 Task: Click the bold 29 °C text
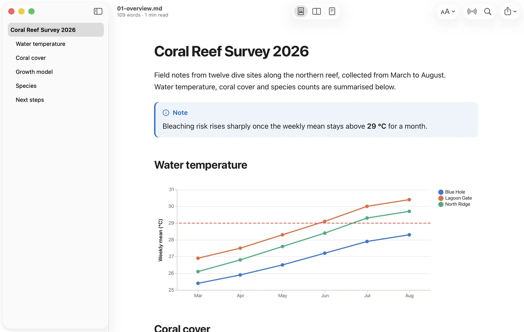pyautogui.click(x=376, y=126)
